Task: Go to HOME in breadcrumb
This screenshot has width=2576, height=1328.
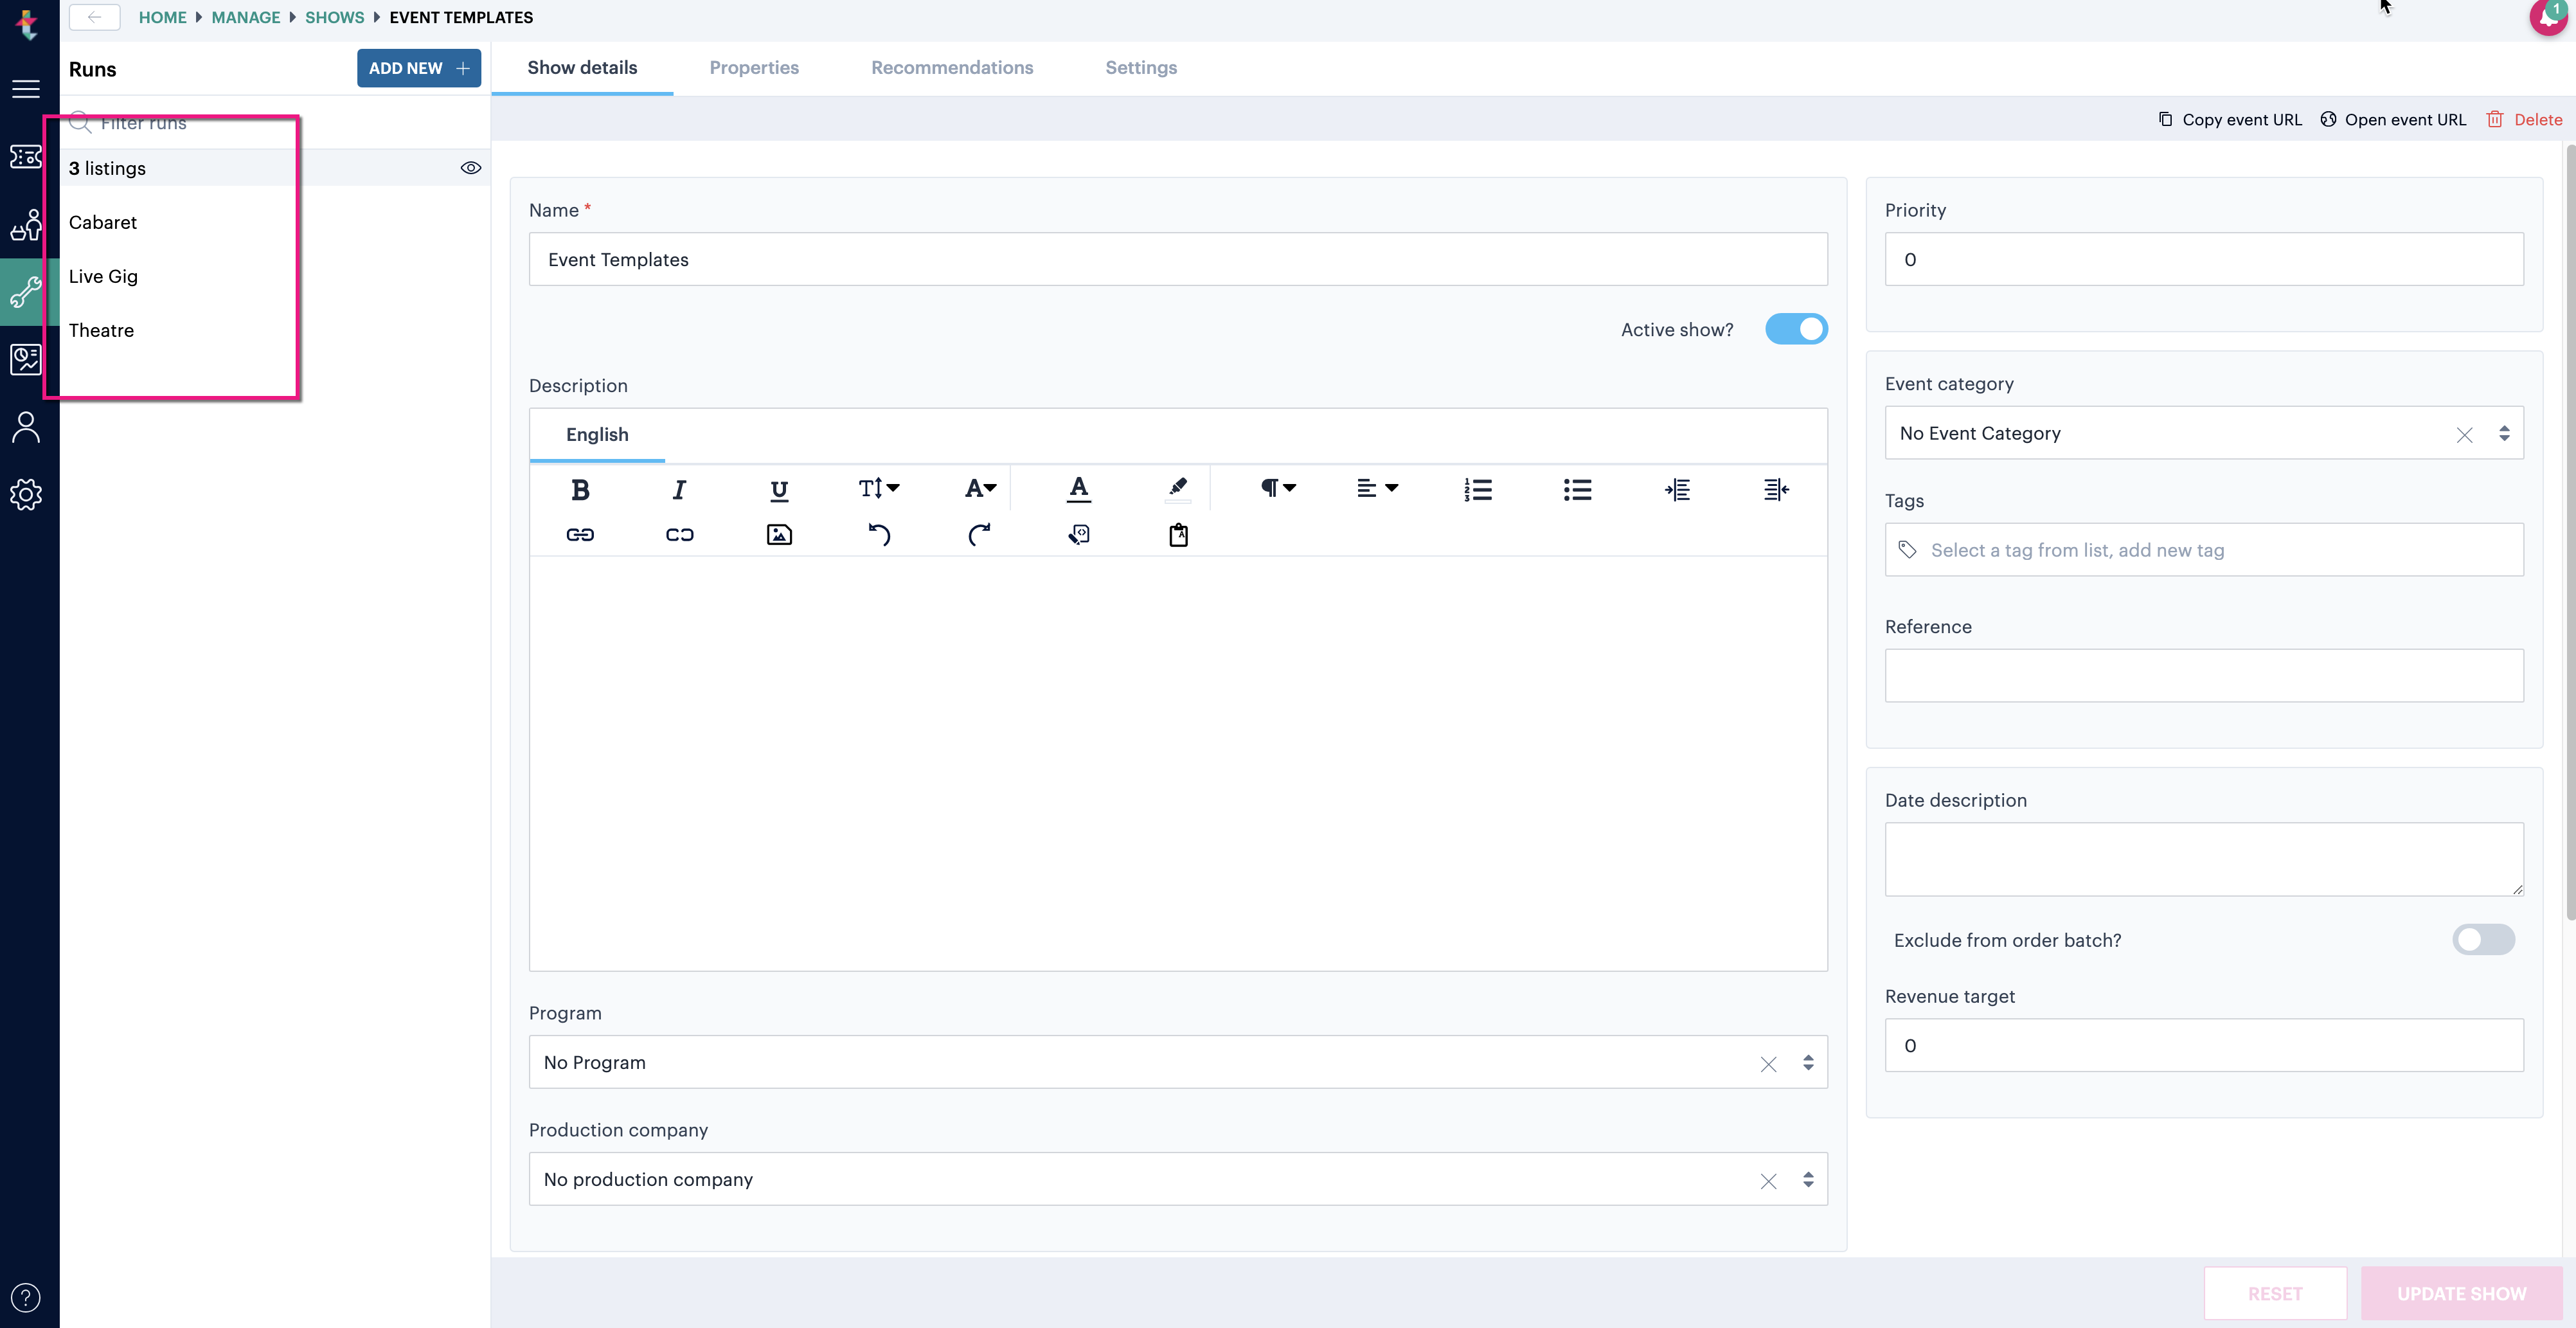Action: click(x=162, y=17)
